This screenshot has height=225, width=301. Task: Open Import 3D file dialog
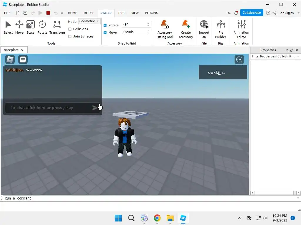tap(204, 29)
